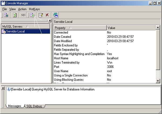Click the 3306 port value

[110, 67]
